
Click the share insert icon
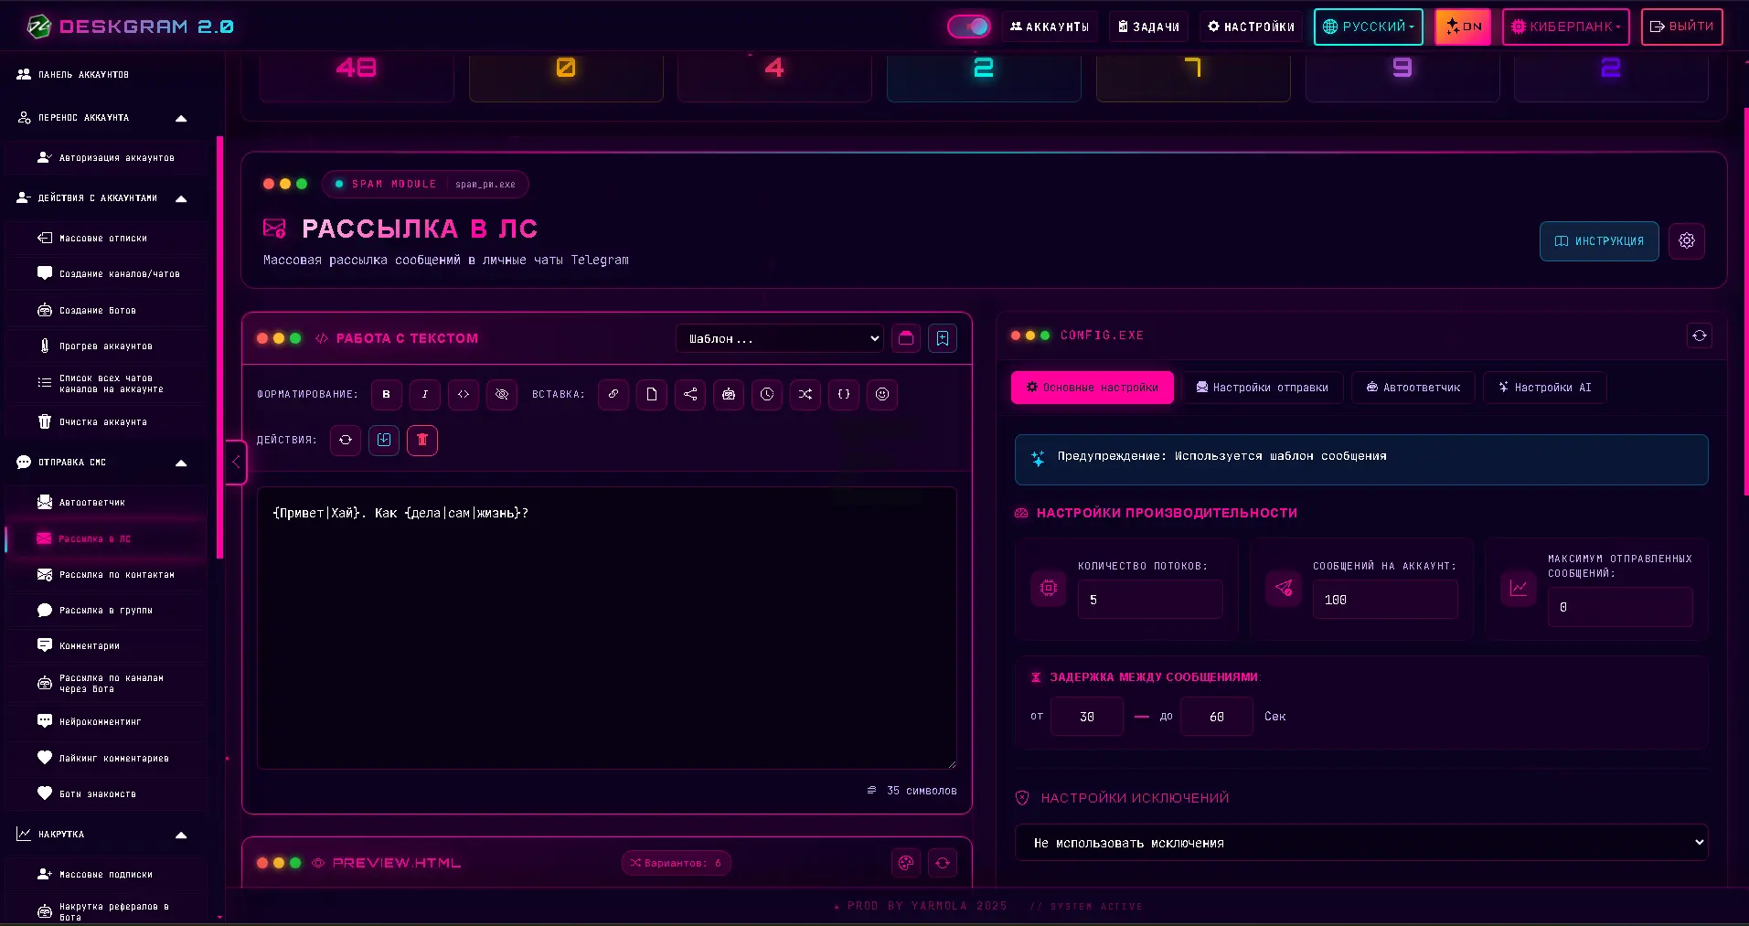[x=690, y=394]
